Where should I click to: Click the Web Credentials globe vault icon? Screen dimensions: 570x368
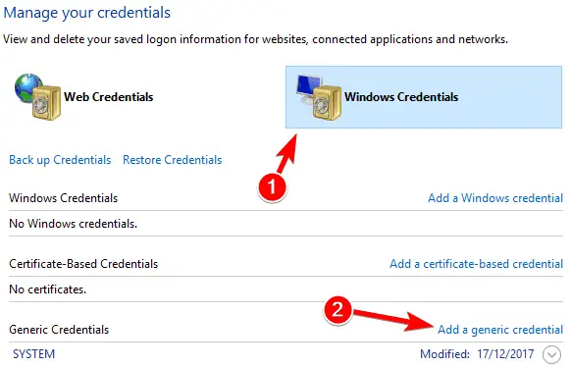37,97
